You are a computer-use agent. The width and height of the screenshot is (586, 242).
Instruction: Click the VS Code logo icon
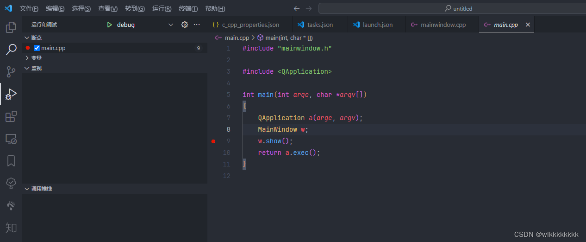click(x=8, y=8)
